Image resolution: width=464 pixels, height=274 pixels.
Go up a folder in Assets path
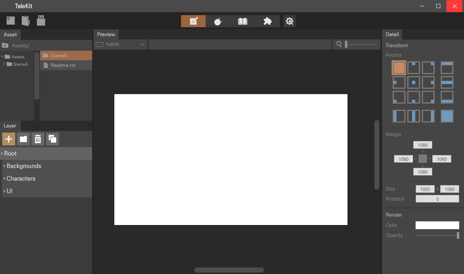(5, 45)
